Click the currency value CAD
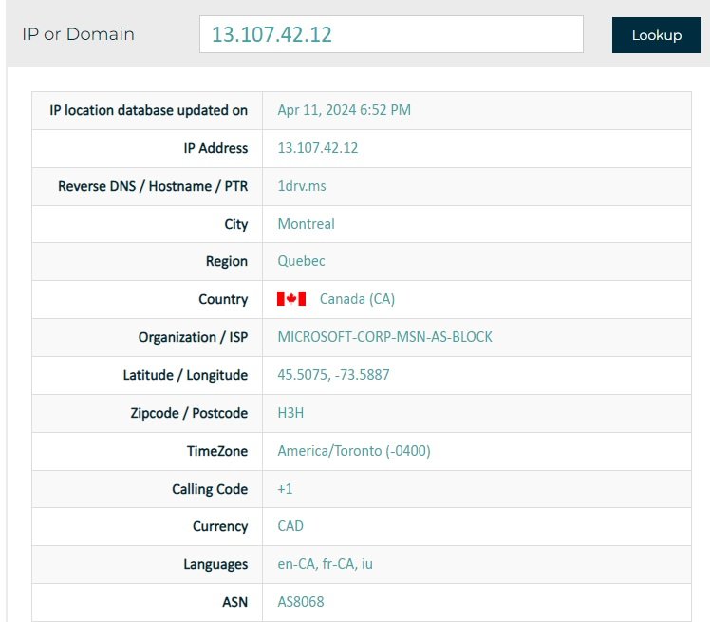Viewport: 710px width, 622px height. click(x=290, y=526)
